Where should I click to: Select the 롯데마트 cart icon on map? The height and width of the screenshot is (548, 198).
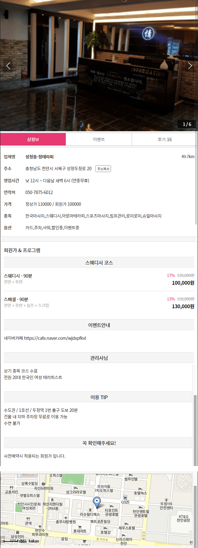point(80,527)
